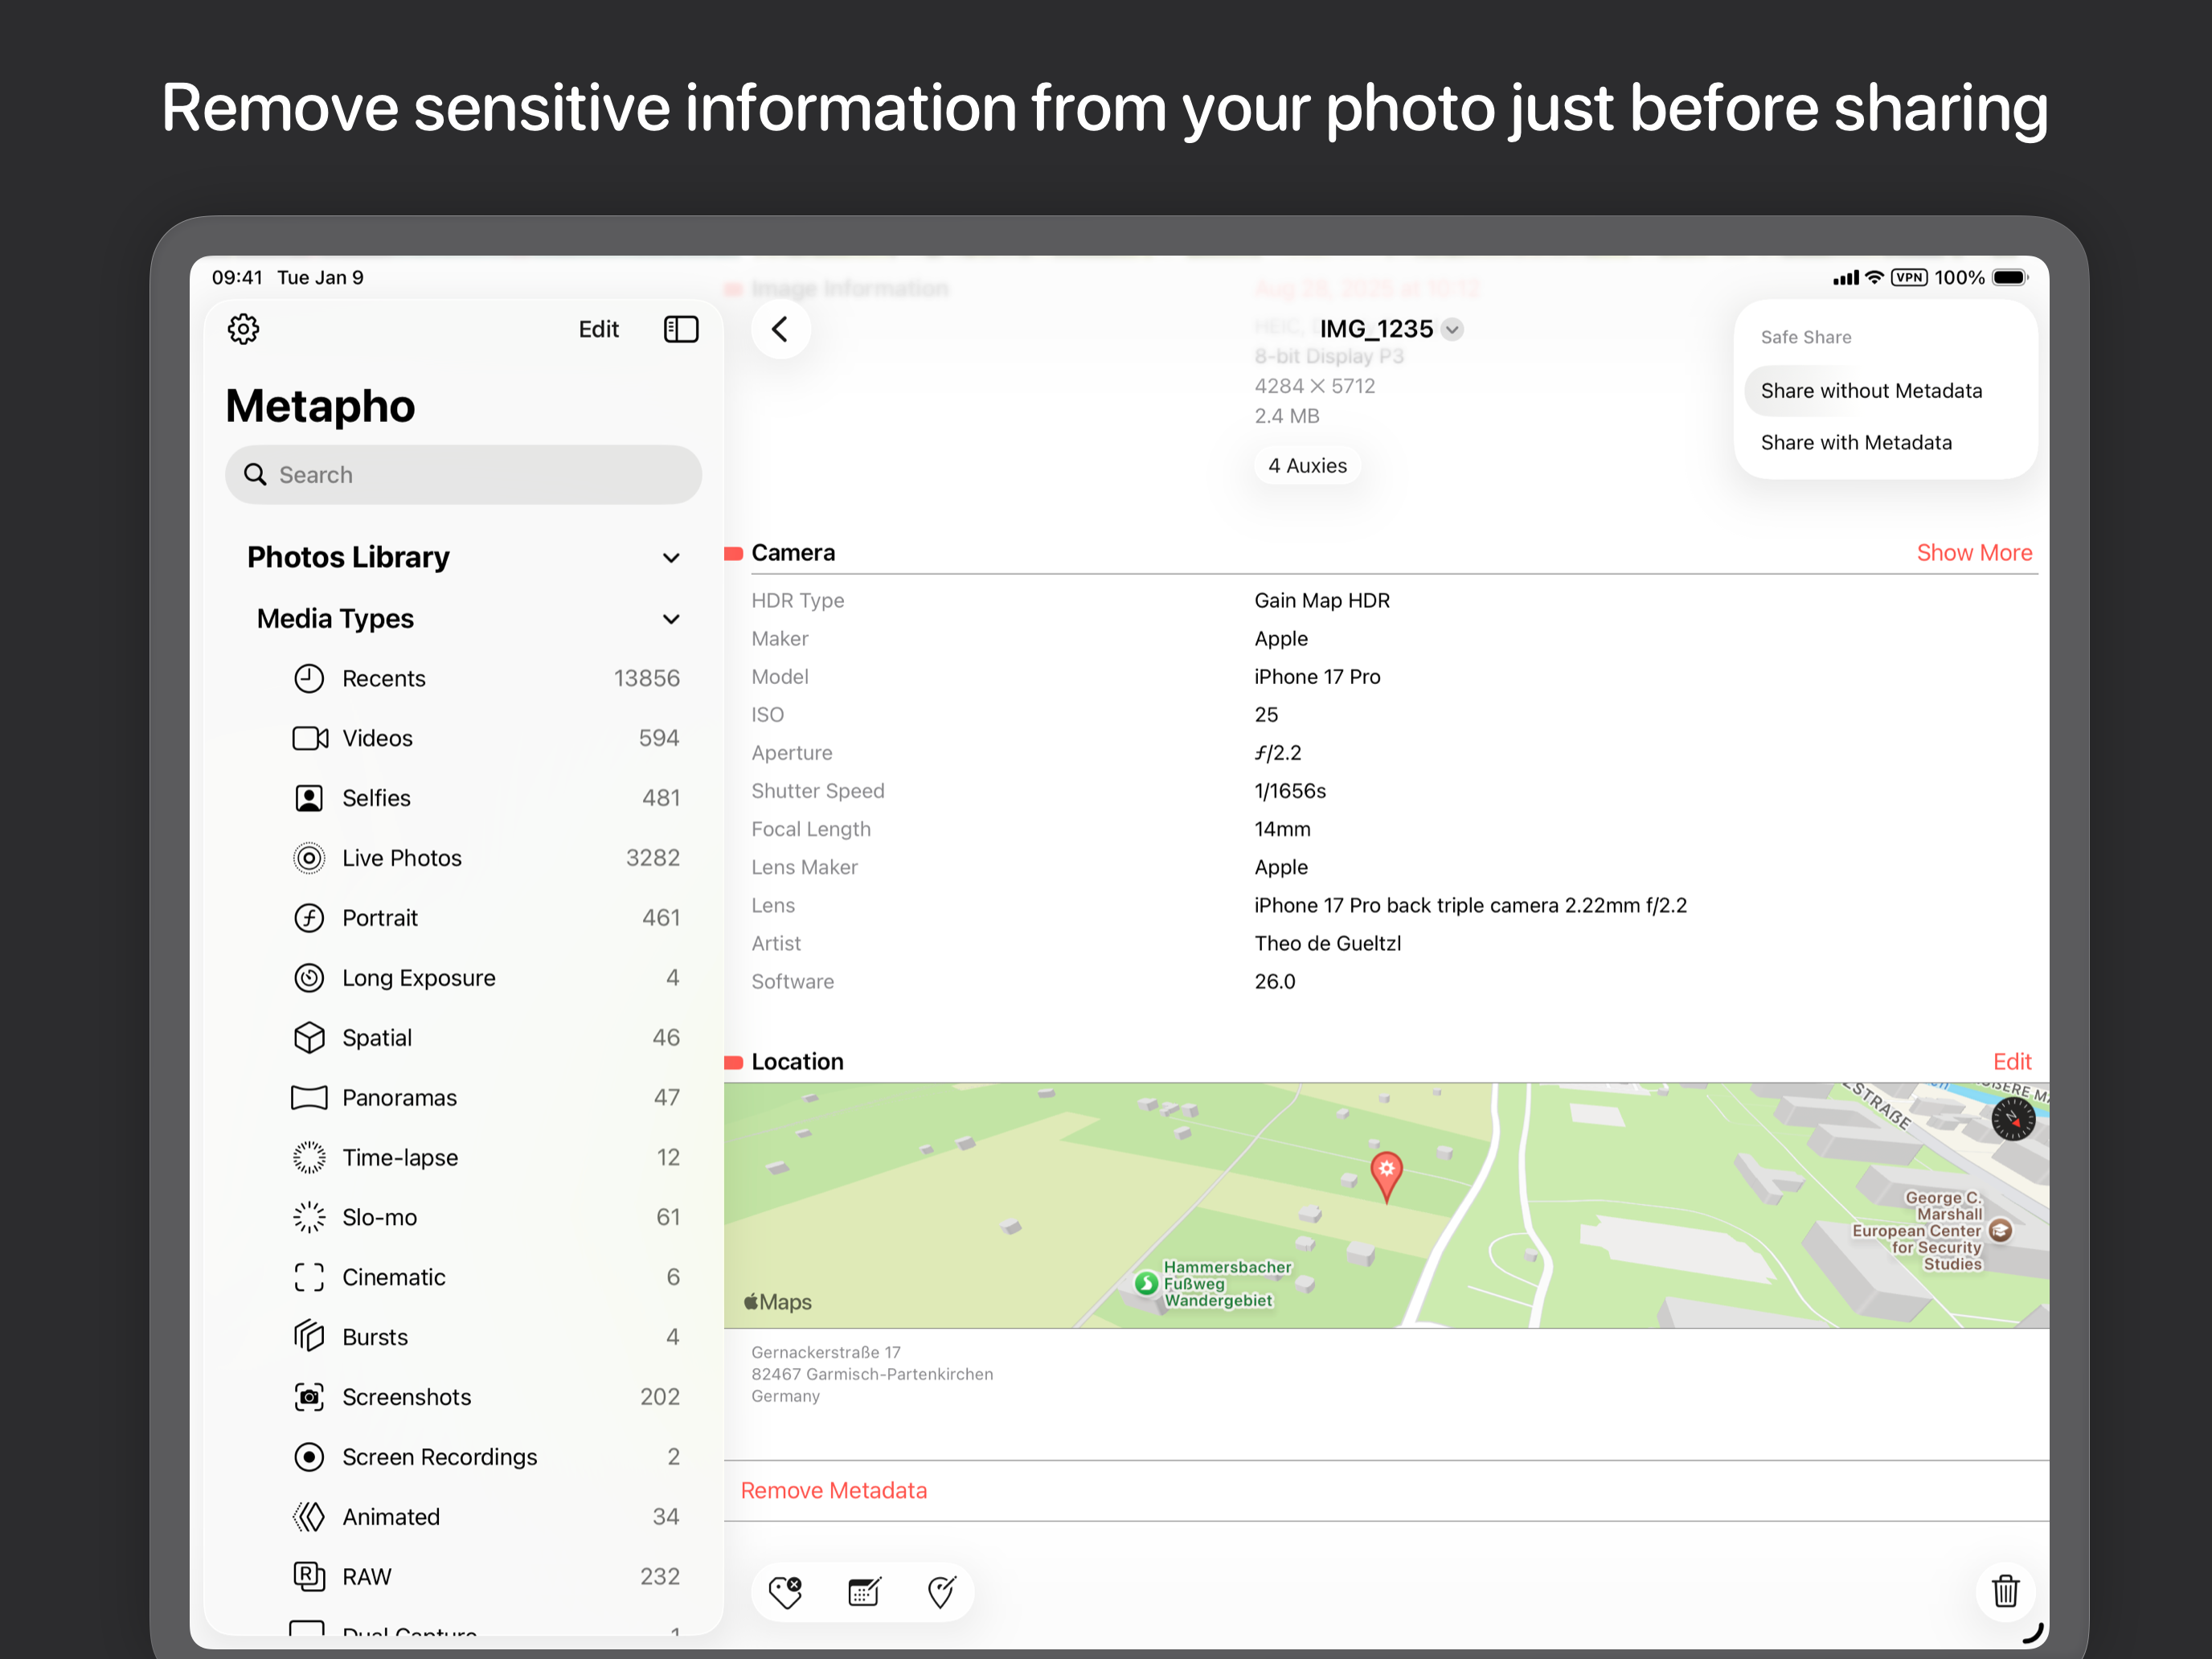Click the Videos camera icon
This screenshot has width=2212, height=1659.
(x=310, y=738)
